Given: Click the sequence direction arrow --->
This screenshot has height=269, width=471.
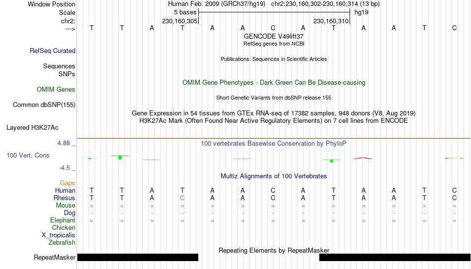Looking at the screenshot, I should click(x=70, y=29).
